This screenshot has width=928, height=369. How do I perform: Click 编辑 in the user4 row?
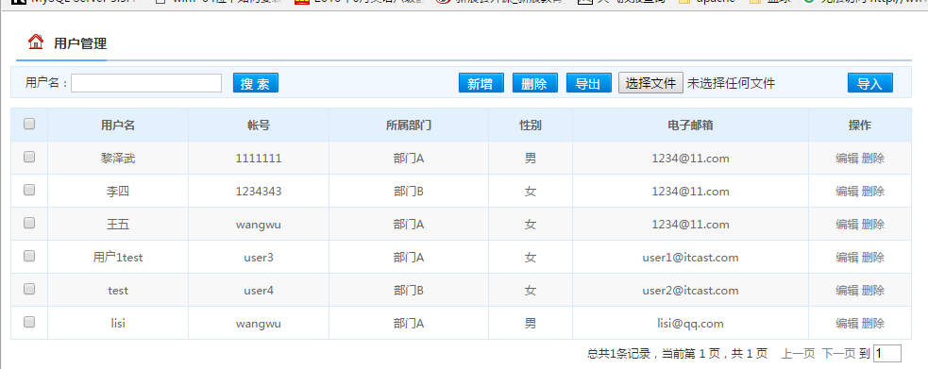pos(847,291)
